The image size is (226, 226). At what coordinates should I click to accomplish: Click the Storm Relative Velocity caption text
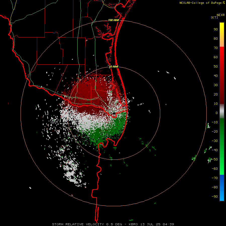113,224
